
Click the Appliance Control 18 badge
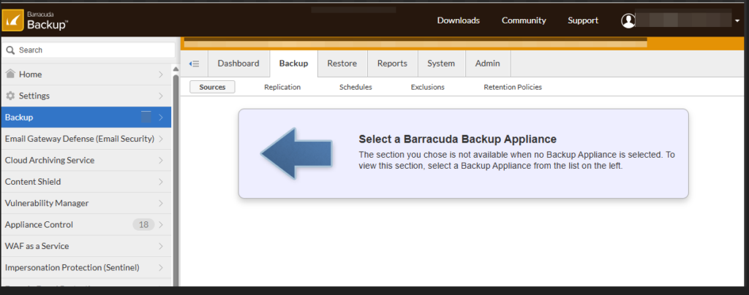143,224
